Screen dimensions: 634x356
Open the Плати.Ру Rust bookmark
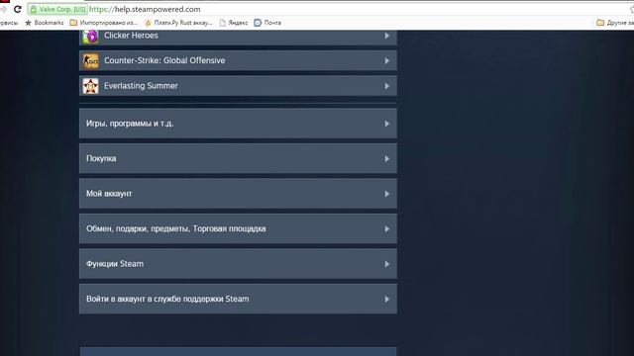178,23
